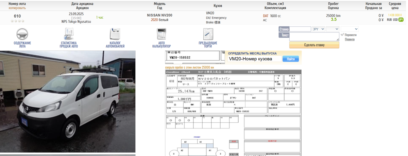
Task: Focus the VM20 body number search field
Action: click(254, 59)
